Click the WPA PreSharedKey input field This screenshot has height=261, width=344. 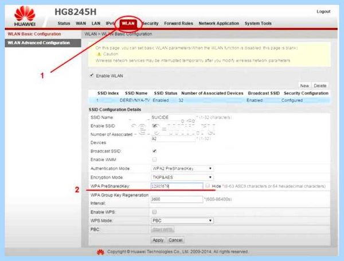(177, 186)
